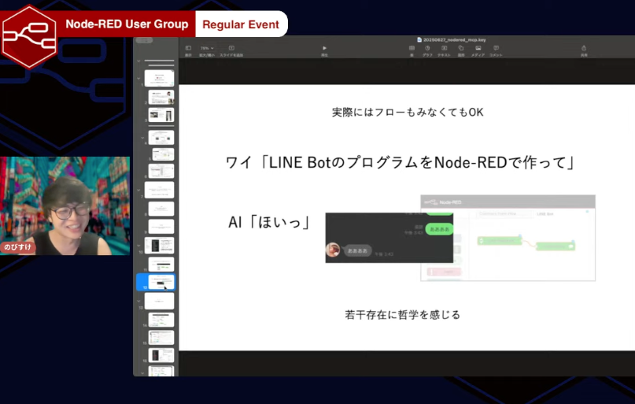Click the Node-RED hexagon logo in overlay
Screen dimensions: 635x404
click(x=29, y=36)
